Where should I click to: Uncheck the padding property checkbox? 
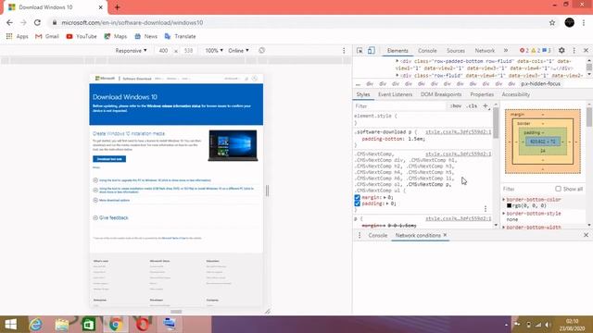pyautogui.click(x=357, y=203)
